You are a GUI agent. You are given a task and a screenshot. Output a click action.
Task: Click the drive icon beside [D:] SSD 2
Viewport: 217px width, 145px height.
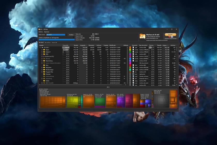point(42,47)
